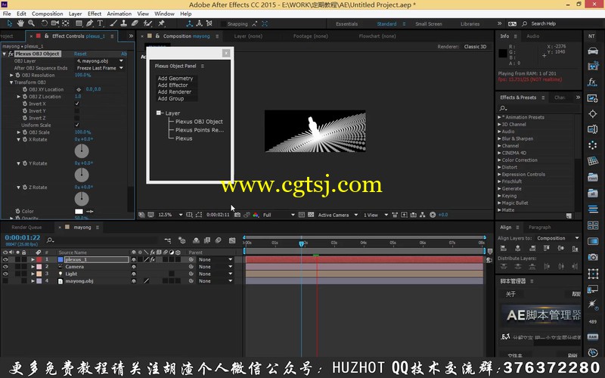Screen dimensions: 605x378
Task: Click Add Effector in Plexus panel
Action: click(x=173, y=85)
